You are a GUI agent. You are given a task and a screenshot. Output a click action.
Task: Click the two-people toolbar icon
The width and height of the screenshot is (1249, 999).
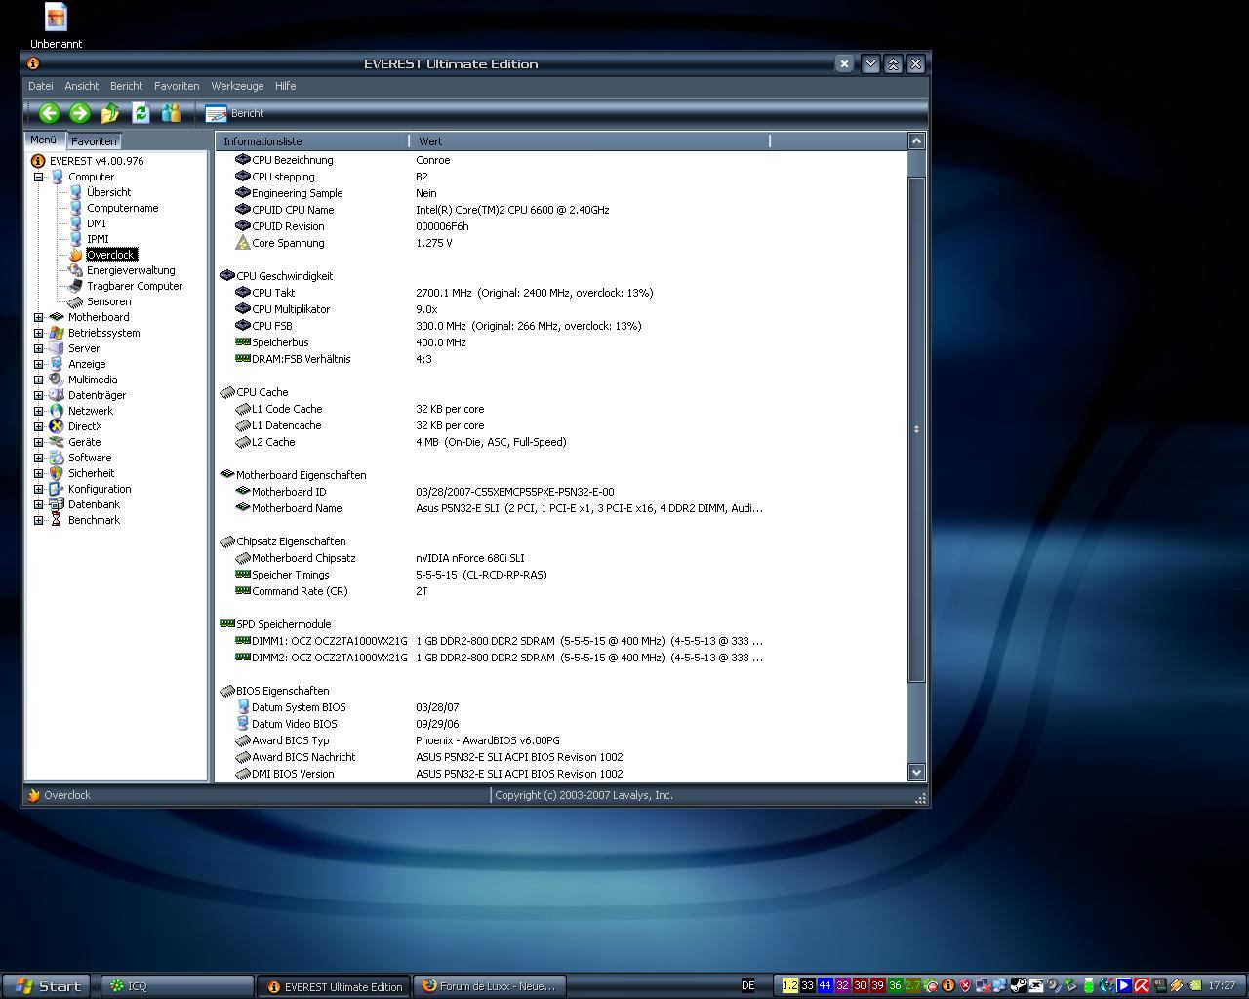(x=171, y=113)
